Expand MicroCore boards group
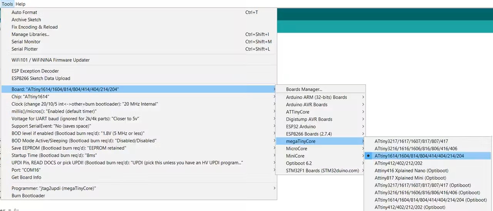Screen dimensions: 493x211 tap(320, 149)
